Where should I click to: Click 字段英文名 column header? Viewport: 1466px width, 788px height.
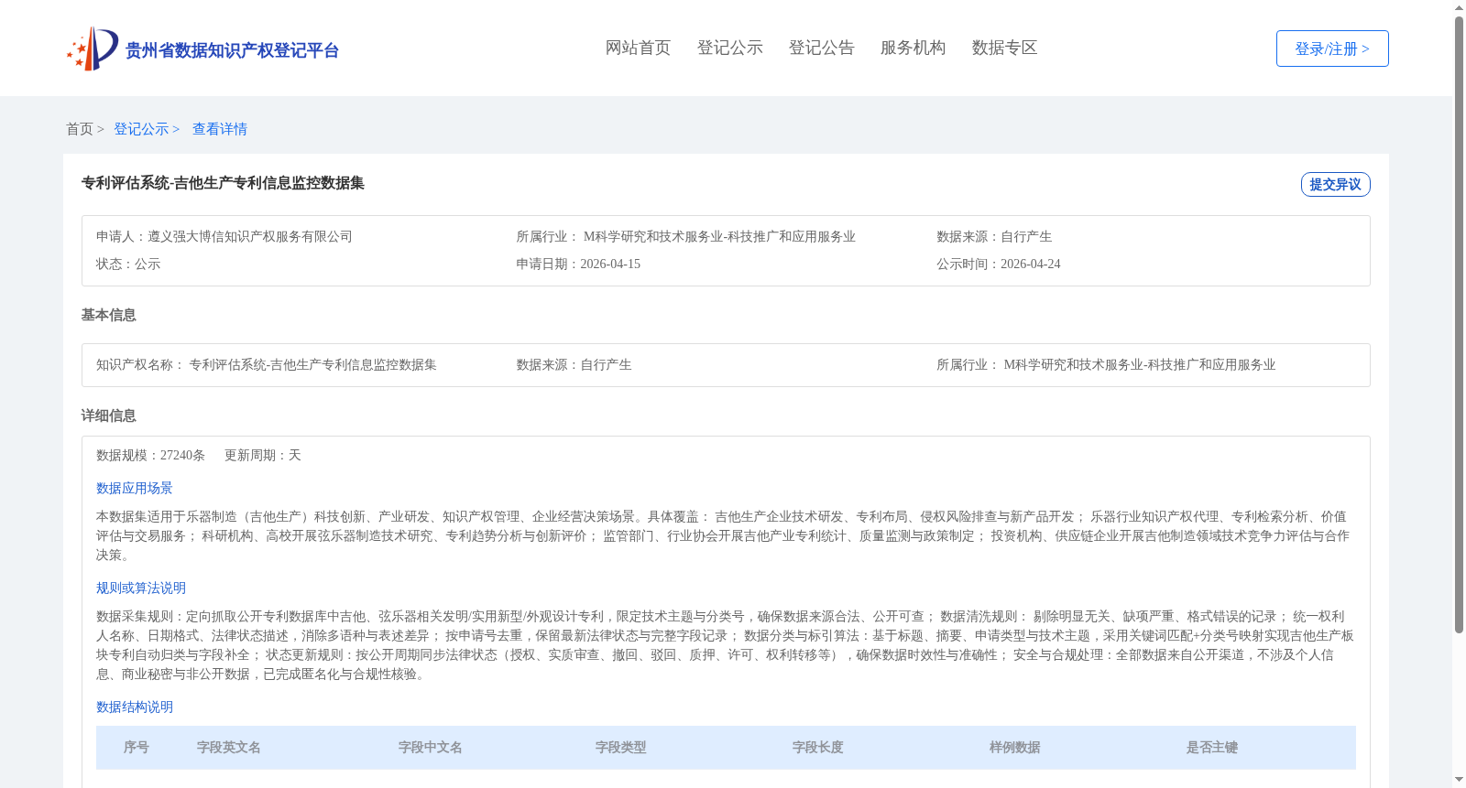pos(229,748)
